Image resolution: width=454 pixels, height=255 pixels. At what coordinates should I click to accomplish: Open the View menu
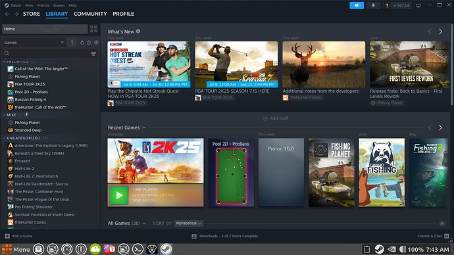click(x=29, y=5)
